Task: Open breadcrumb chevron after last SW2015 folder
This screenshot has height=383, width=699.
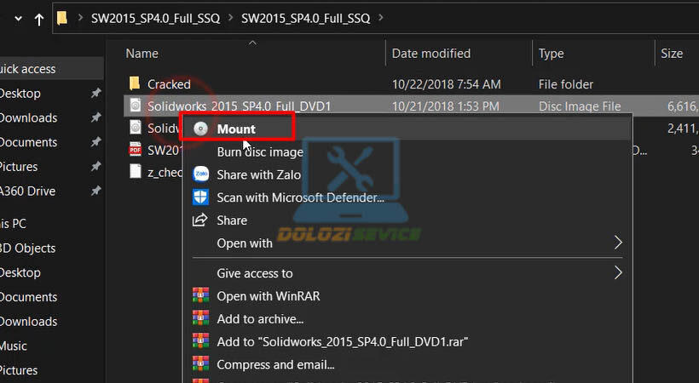Action: click(x=380, y=18)
